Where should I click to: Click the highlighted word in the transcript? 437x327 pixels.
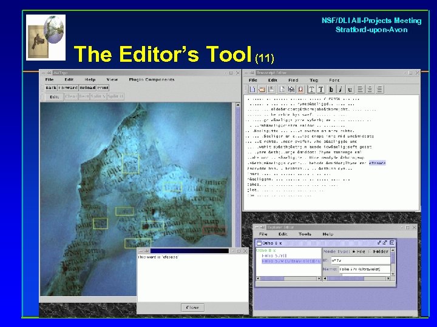(x=378, y=163)
